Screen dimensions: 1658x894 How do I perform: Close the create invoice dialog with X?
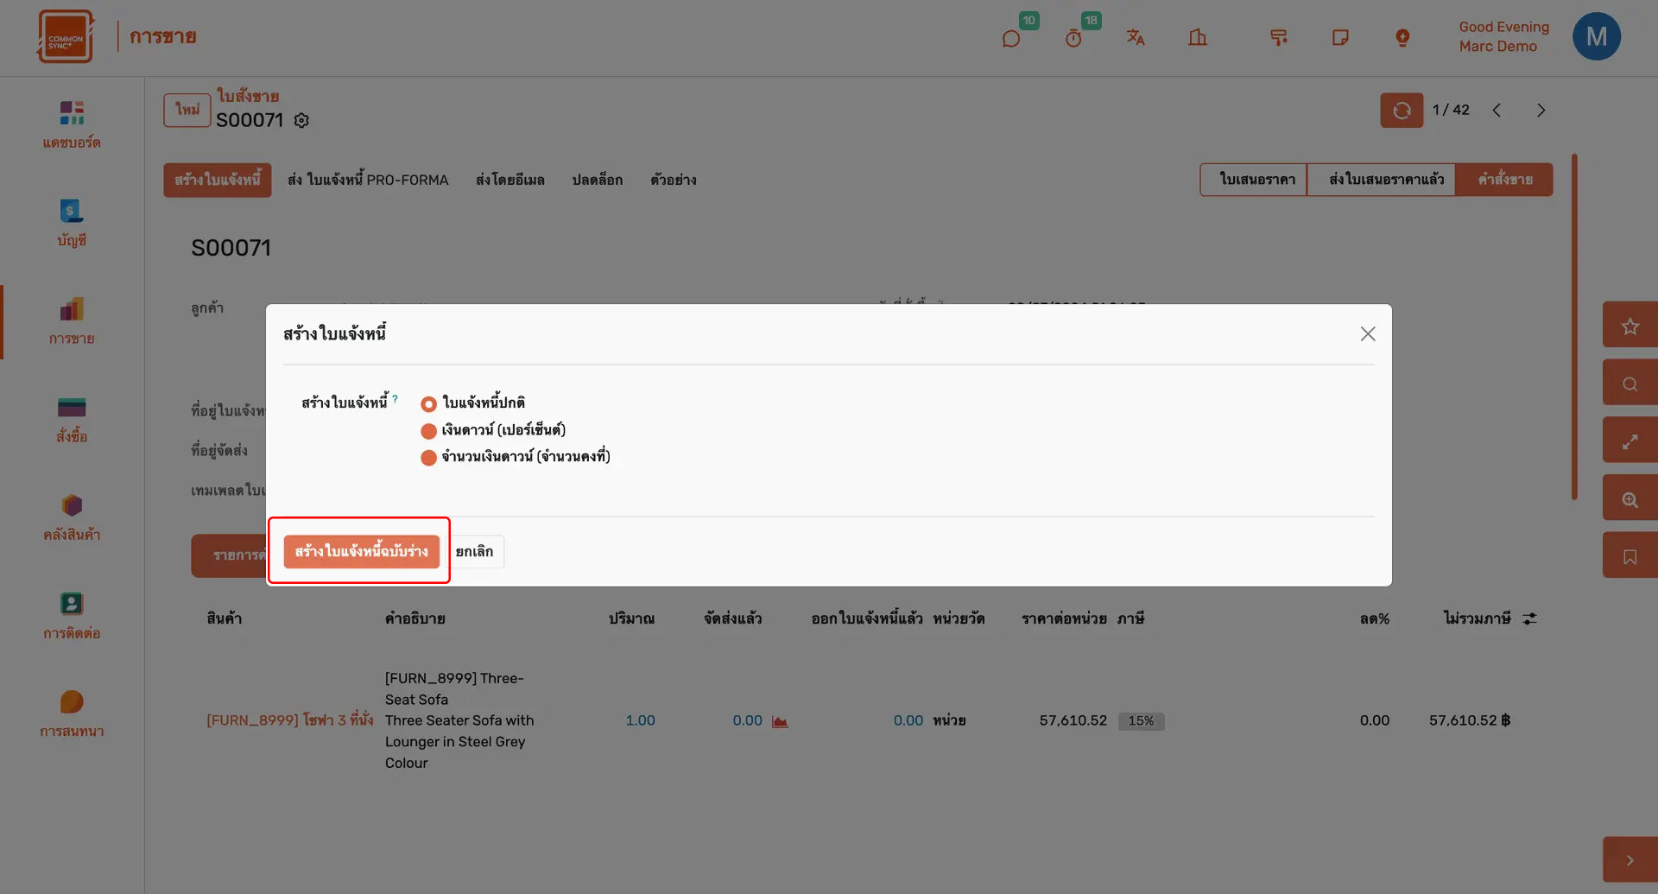[x=1367, y=334]
